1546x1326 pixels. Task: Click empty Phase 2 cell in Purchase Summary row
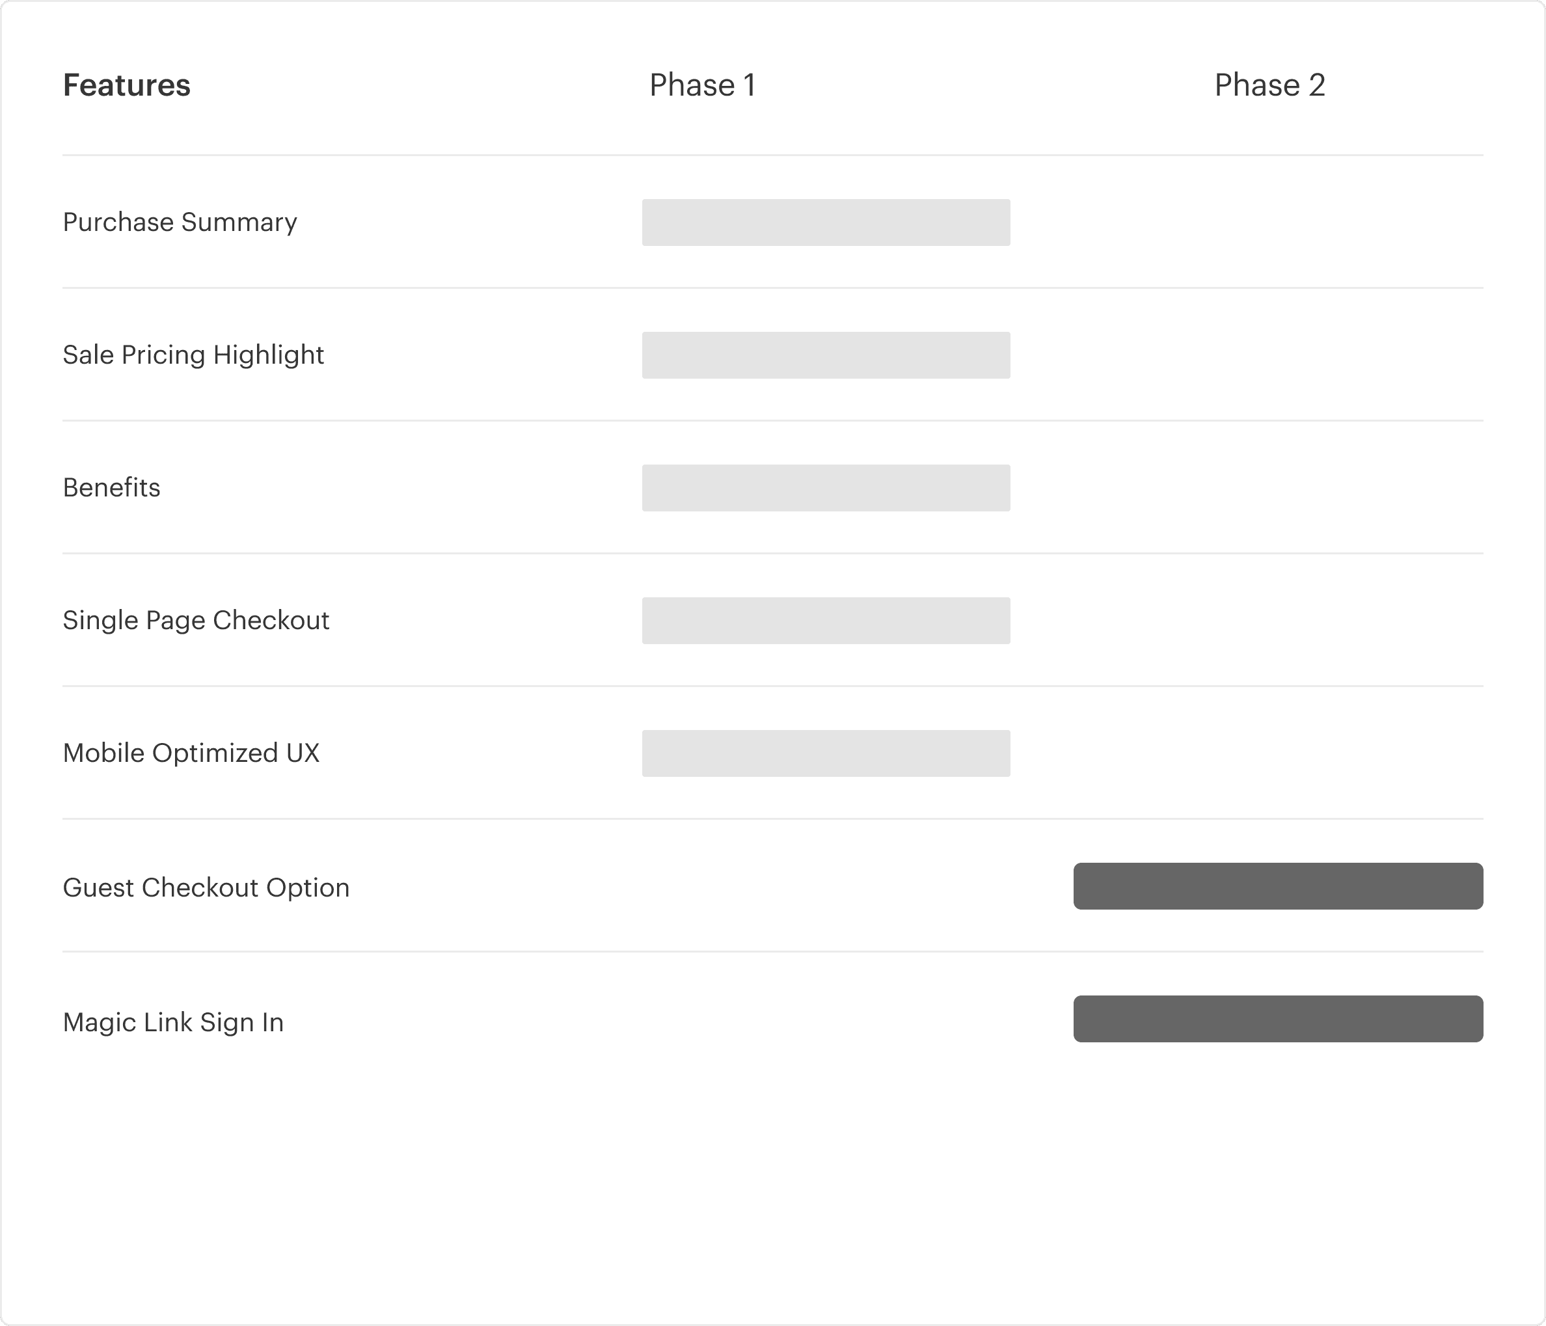(x=1278, y=223)
